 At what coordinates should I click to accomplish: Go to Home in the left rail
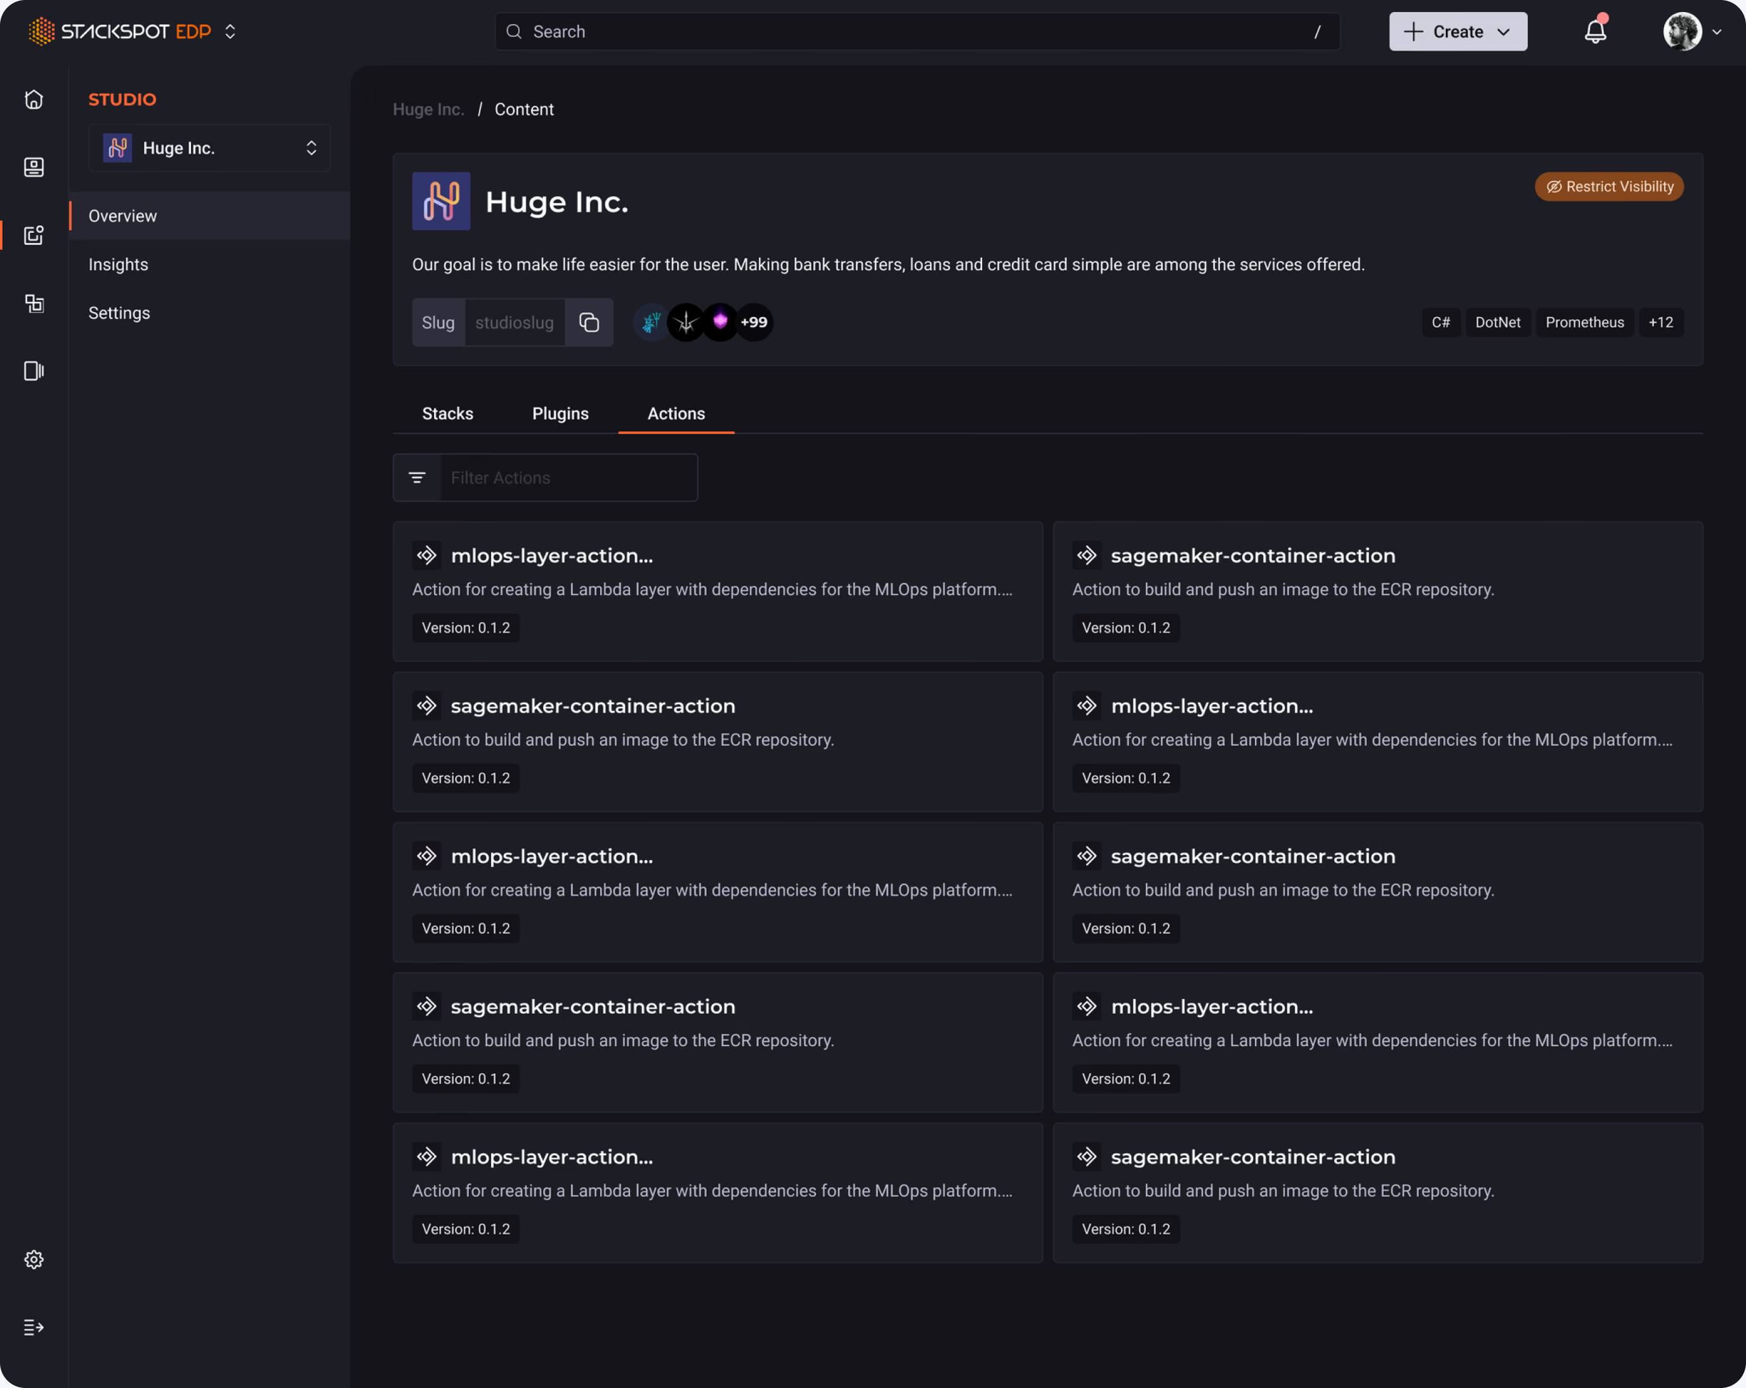tap(34, 100)
